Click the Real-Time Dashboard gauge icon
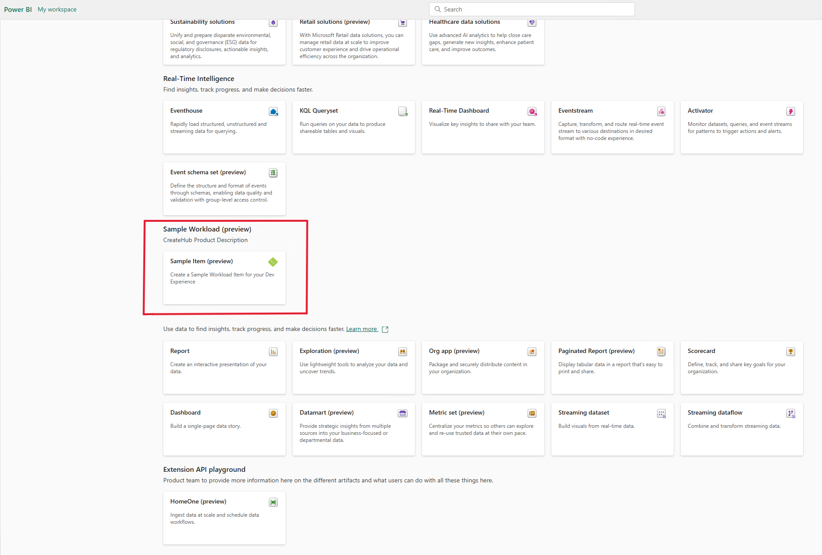822x555 pixels. 532,112
